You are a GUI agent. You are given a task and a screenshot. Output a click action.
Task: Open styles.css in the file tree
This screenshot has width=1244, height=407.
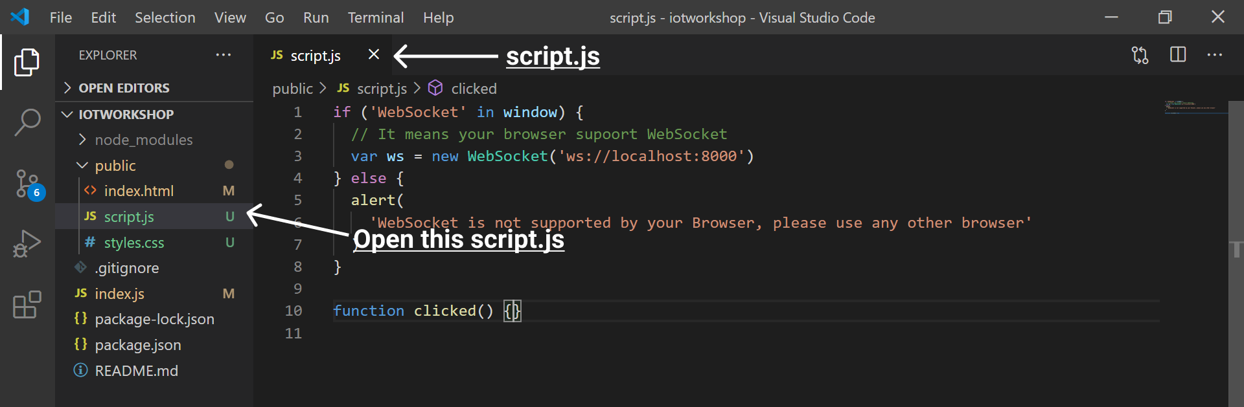154,243
